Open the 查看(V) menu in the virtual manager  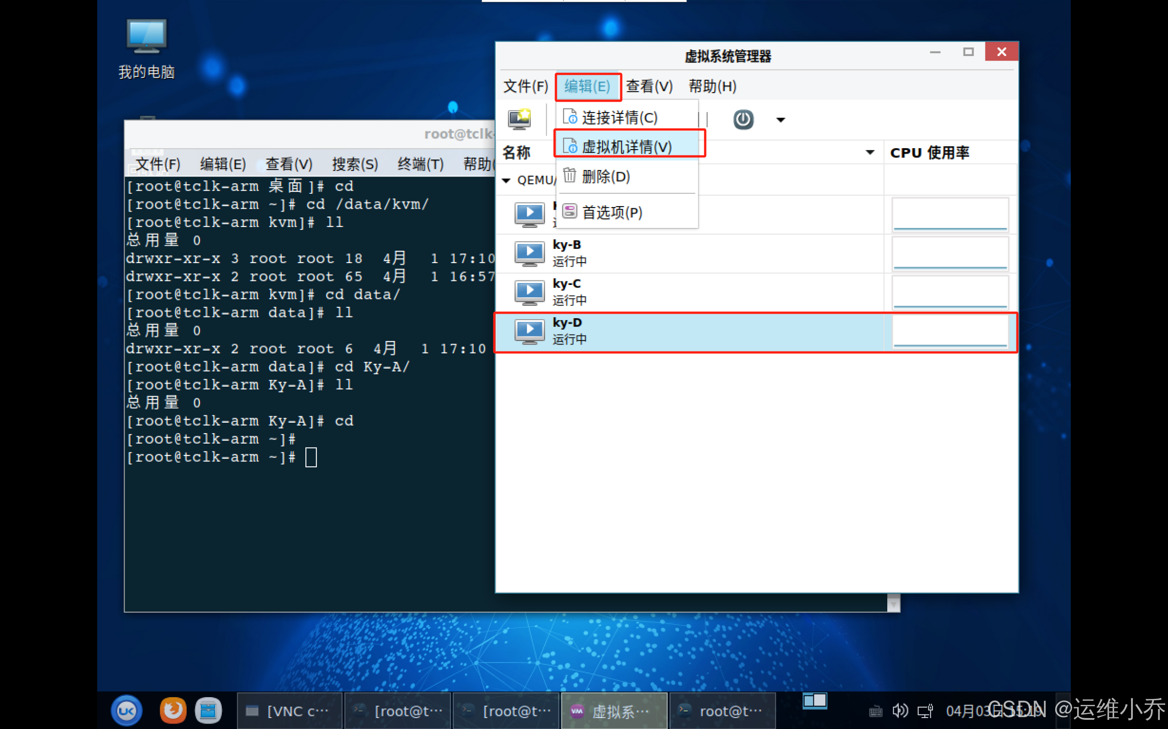[x=649, y=86]
